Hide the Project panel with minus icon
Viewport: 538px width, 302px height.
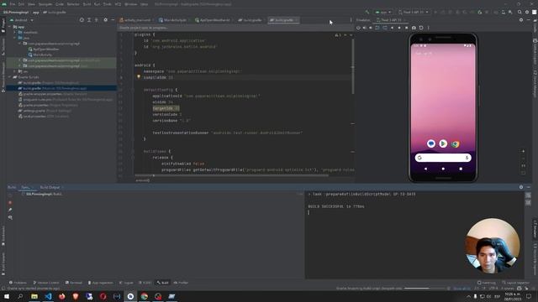(x=113, y=20)
